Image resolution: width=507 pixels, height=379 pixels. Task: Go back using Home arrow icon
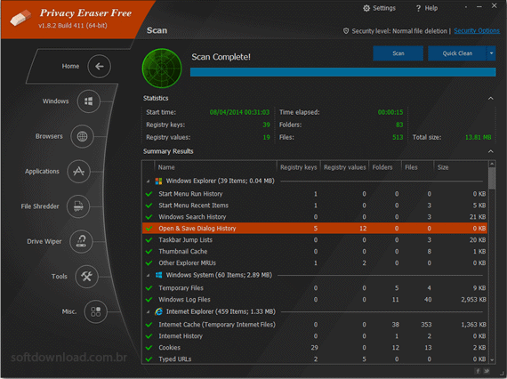[x=99, y=67]
